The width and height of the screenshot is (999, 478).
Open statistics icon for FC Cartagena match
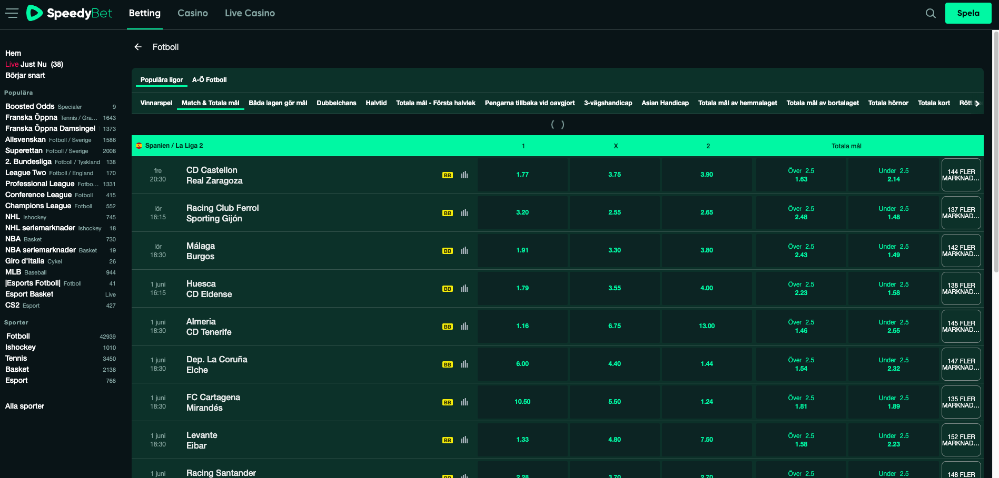coord(464,402)
